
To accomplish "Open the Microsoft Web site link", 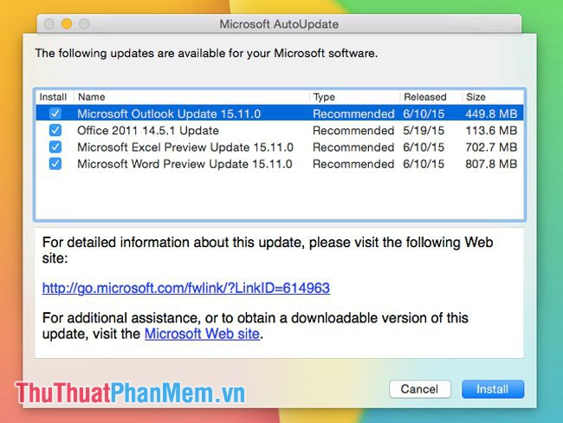I will coord(202,334).
